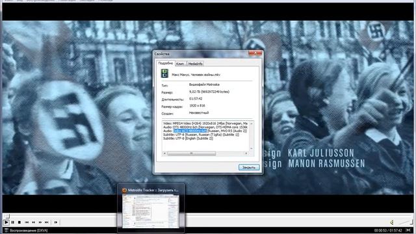Click the Firefox icon in preview title
Image resolution: width=416 pixels, height=234 pixels.
pyautogui.click(x=124, y=190)
